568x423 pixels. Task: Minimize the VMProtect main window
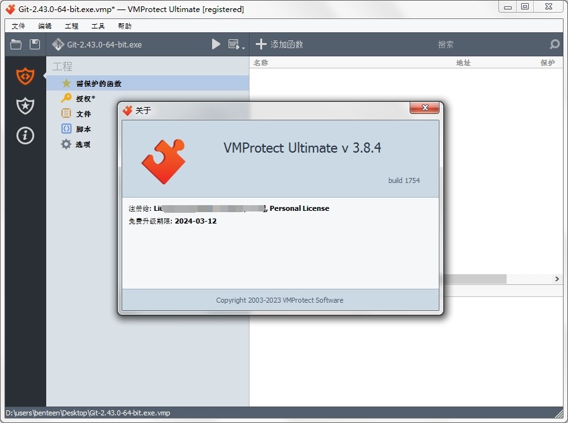(507, 7)
